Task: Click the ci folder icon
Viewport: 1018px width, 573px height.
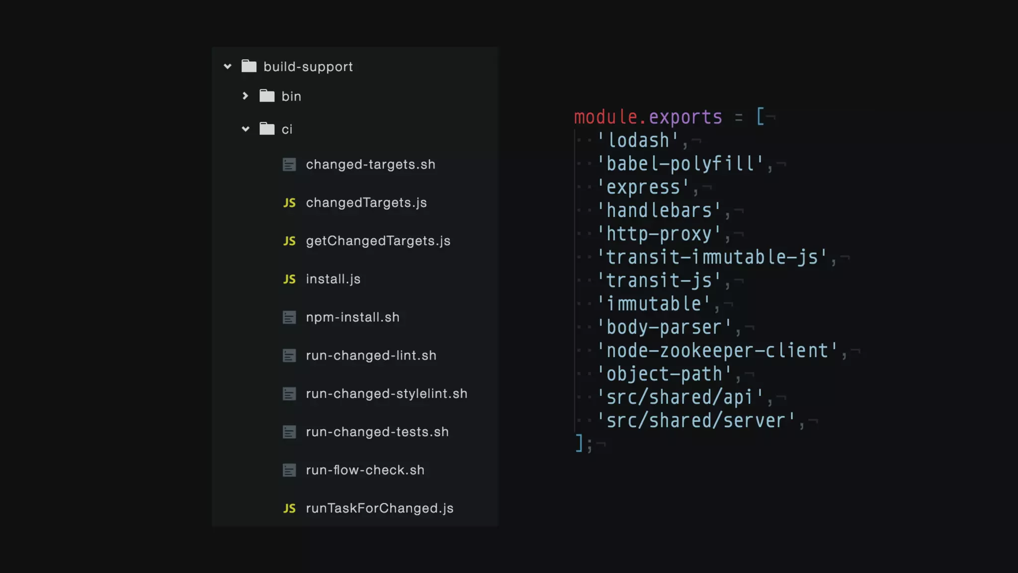Action: [x=267, y=129]
